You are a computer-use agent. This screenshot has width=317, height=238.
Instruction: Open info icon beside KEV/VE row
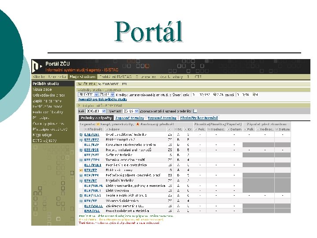click(x=81, y=201)
